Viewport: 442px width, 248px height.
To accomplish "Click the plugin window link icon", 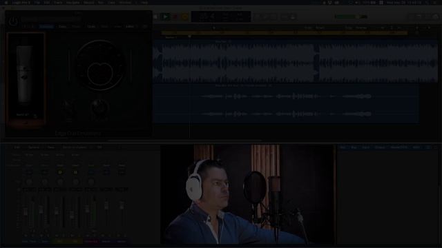I will (145, 26).
